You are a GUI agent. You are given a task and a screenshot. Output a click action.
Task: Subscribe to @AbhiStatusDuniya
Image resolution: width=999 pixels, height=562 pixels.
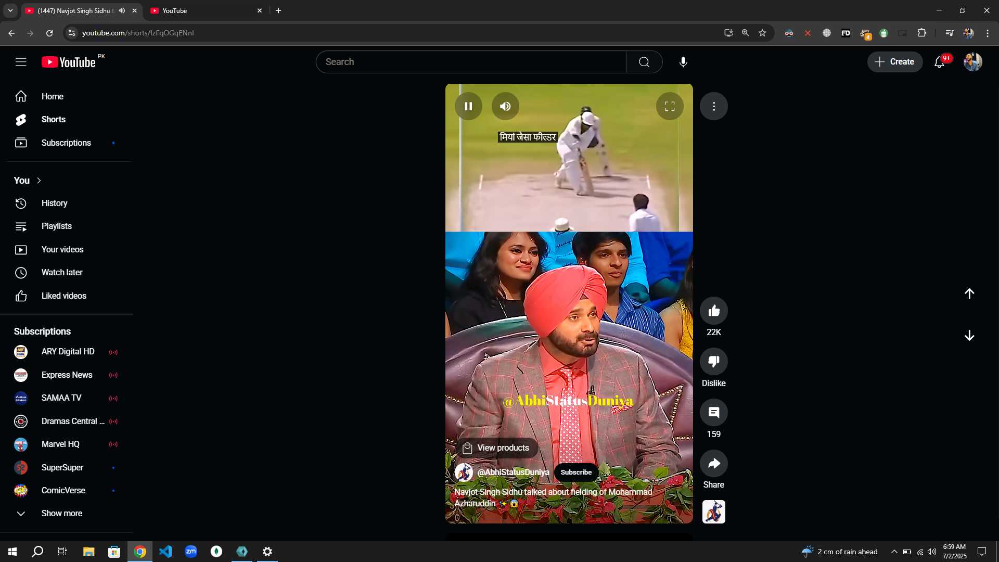576,472
